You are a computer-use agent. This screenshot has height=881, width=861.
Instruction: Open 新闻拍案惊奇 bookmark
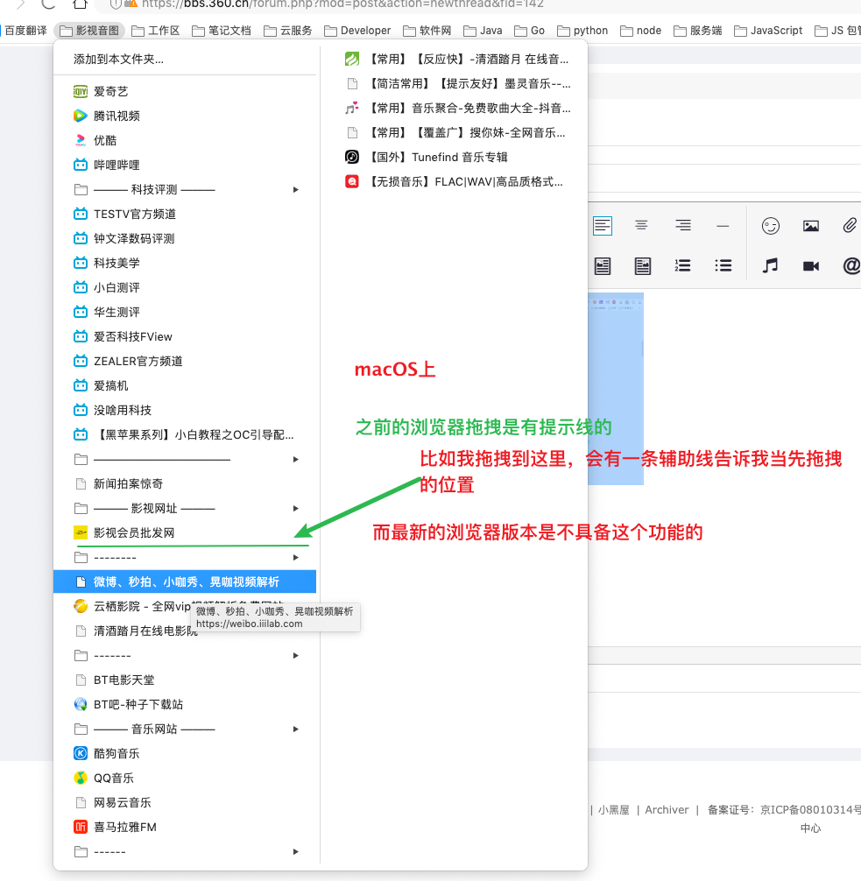[x=185, y=483]
